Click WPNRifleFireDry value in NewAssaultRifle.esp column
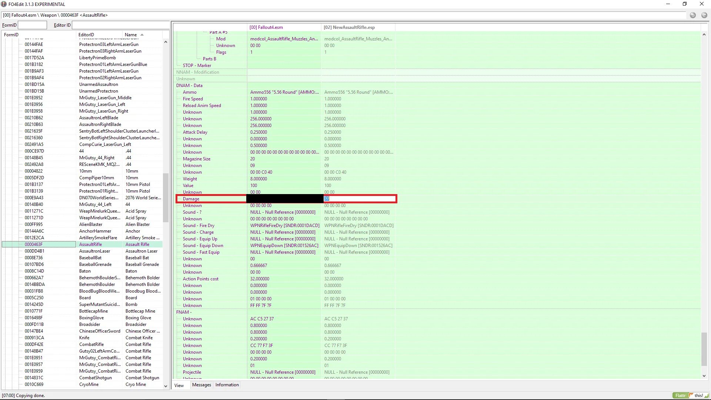The width and height of the screenshot is (711, 400). [359, 226]
